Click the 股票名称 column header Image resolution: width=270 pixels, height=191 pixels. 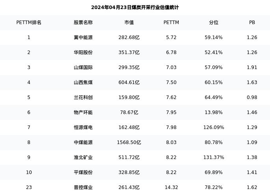(x=83, y=22)
